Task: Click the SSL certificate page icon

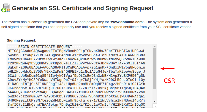Action: (6, 8)
